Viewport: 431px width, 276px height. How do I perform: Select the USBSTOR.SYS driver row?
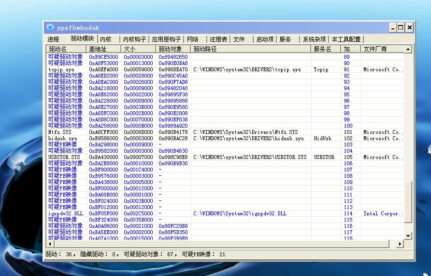coord(225,157)
